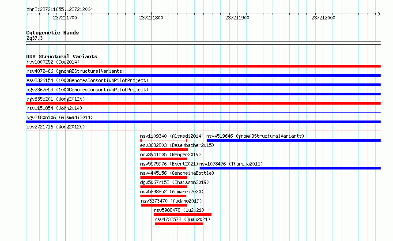Open esv2721716 (Wong2012b) variant label
The width and height of the screenshot is (393, 241).
(x=56, y=127)
